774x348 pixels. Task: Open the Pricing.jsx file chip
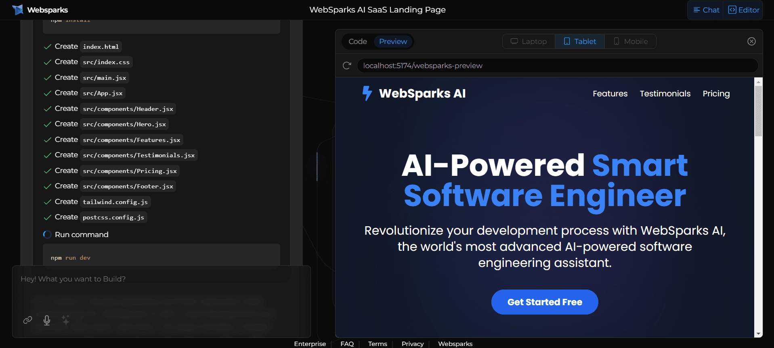[x=130, y=171]
